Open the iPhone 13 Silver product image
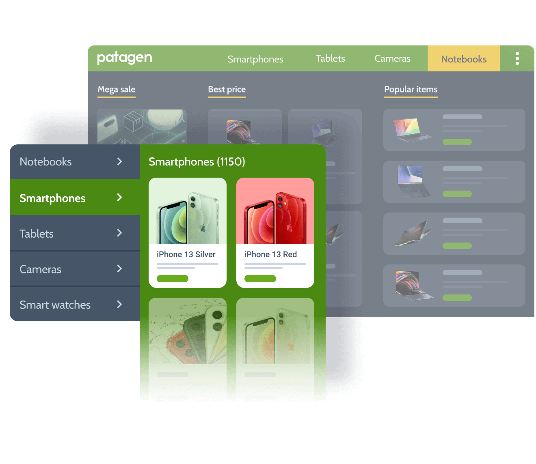536x464 pixels. click(x=188, y=211)
